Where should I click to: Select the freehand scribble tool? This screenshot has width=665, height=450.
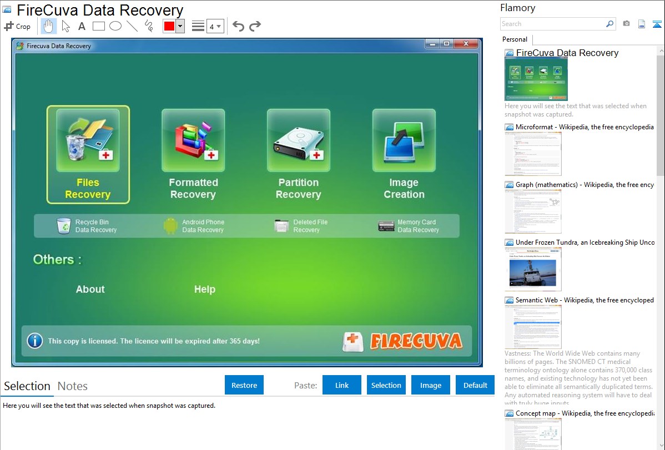pos(149,26)
